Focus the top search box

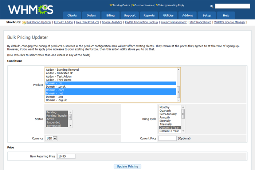click(x=232, y=6)
